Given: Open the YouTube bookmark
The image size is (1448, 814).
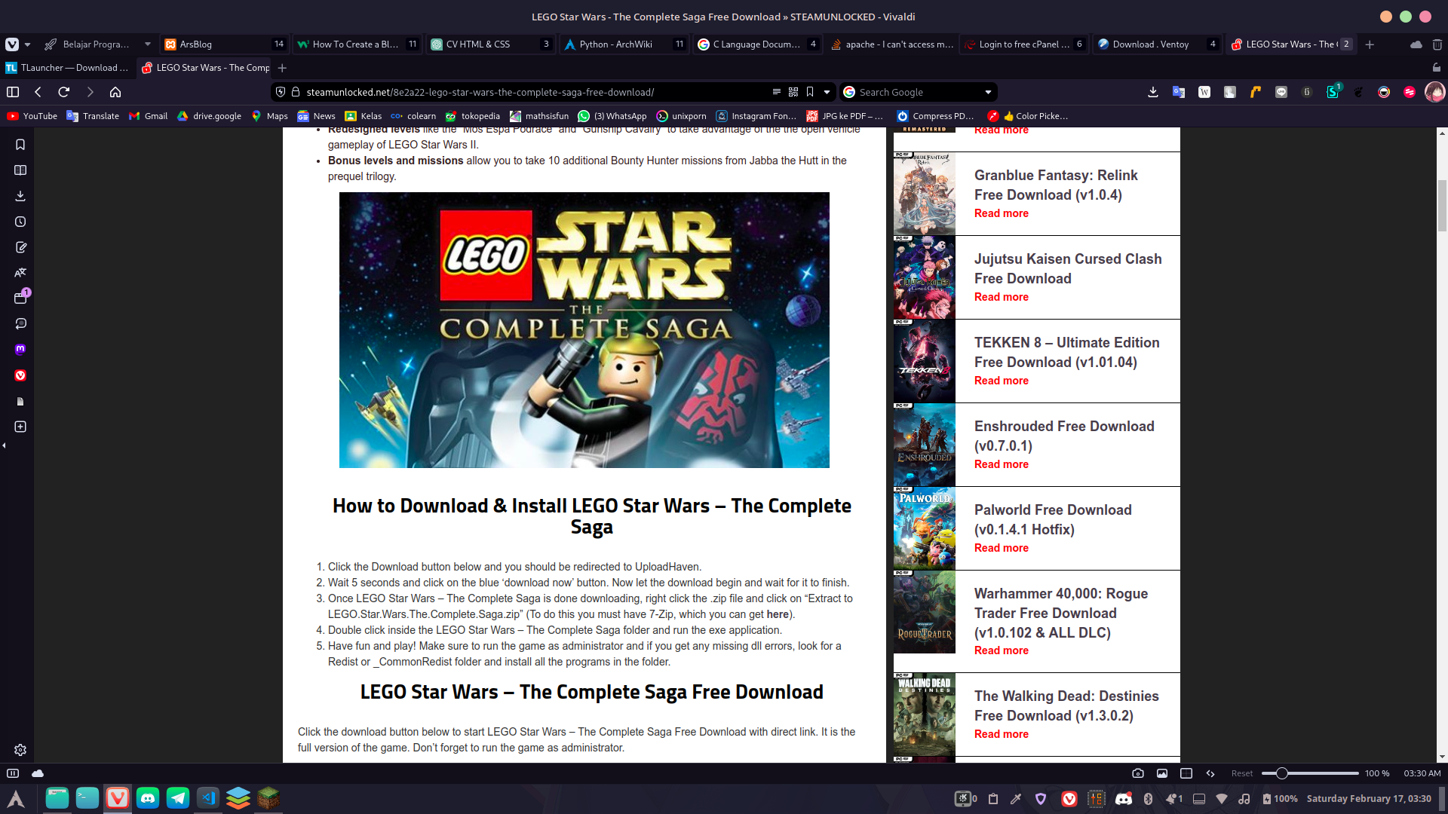Looking at the screenshot, I should pyautogui.click(x=32, y=116).
